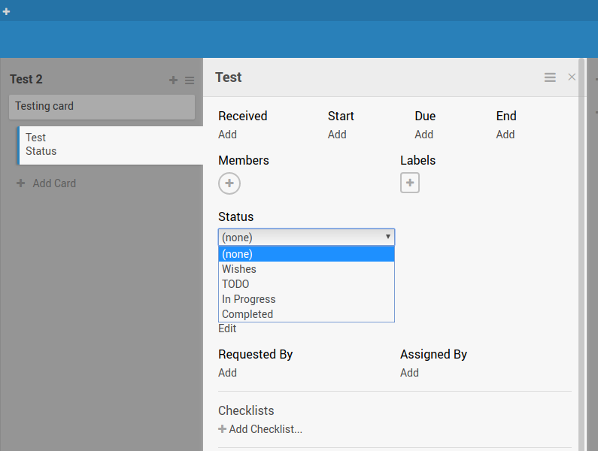Click the square add label plus icon
This screenshot has width=598, height=451.
click(410, 183)
